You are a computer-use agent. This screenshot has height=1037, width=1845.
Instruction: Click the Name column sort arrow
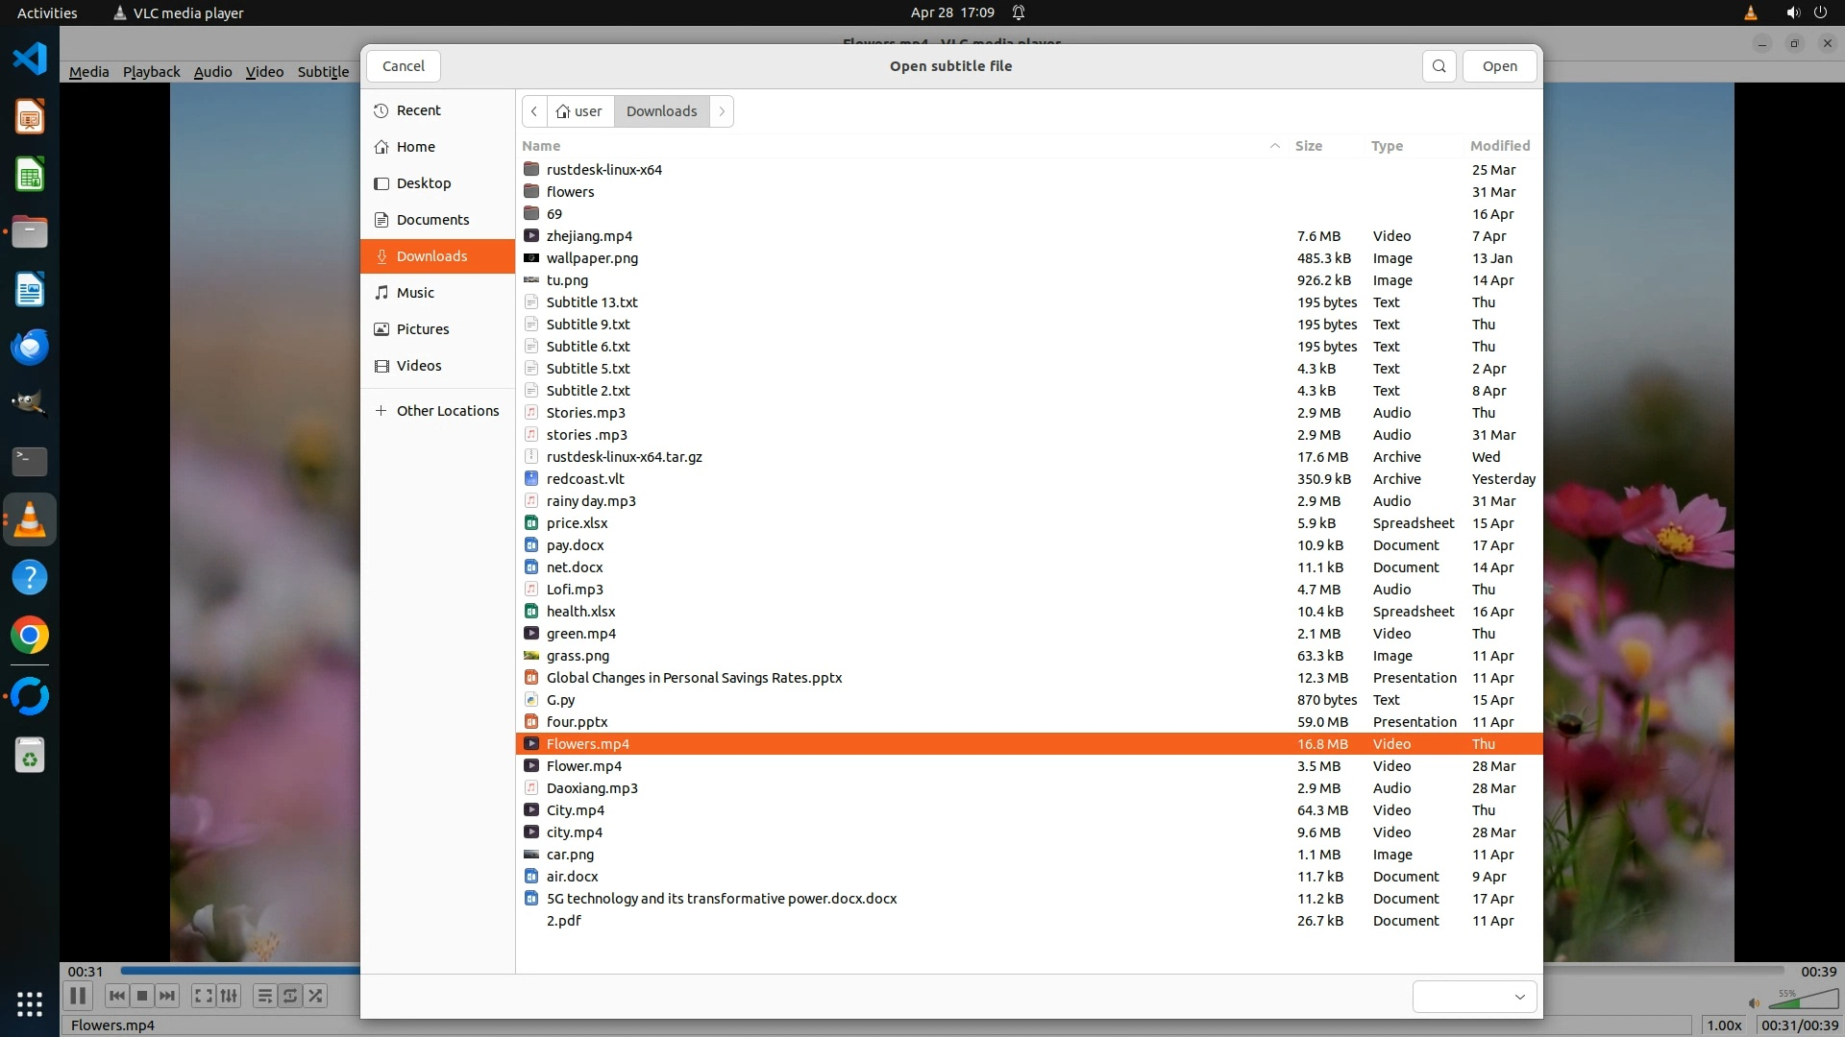(1274, 146)
